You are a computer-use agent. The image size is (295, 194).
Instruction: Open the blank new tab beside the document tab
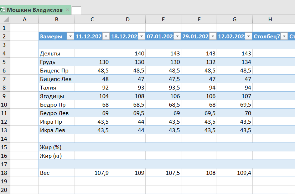76,11
